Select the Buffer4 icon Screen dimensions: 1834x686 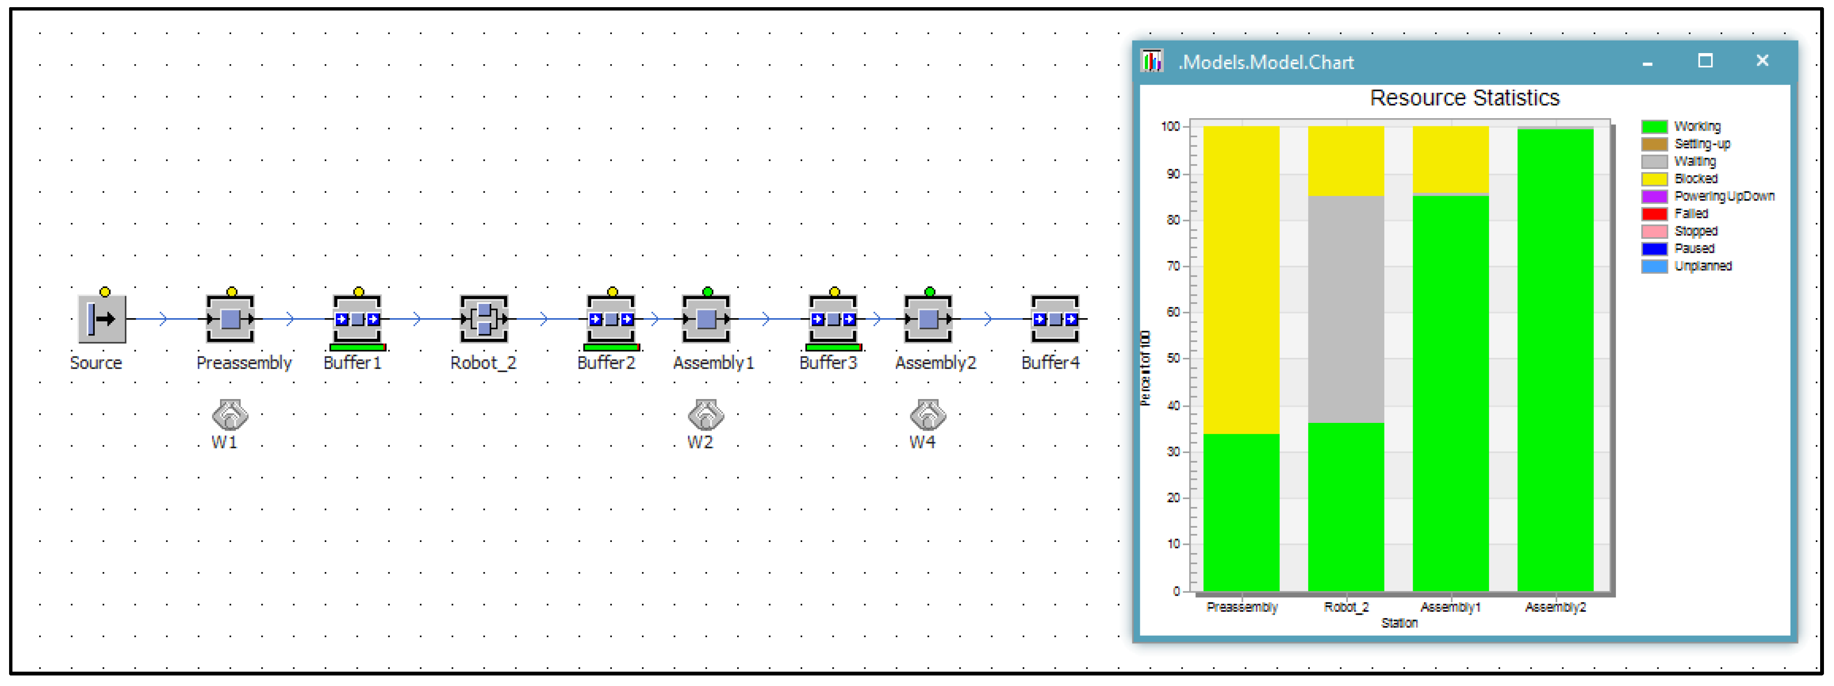pyautogui.click(x=1055, y=319)
